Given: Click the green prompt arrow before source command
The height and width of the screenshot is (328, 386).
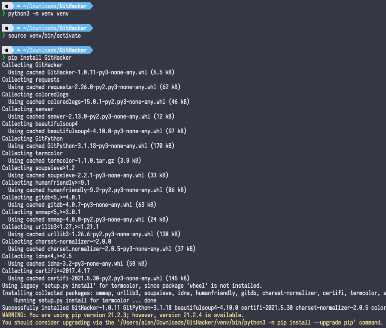Looking at the screenshot, I should tap(4, 35).
